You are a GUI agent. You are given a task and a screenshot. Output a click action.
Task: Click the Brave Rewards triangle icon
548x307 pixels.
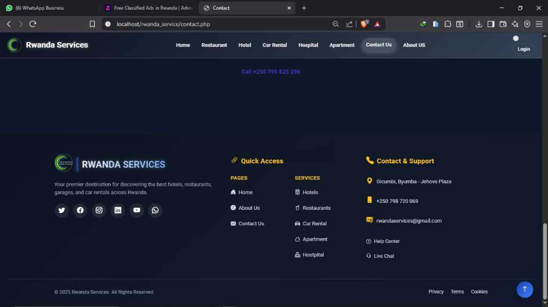coord(377,24)
